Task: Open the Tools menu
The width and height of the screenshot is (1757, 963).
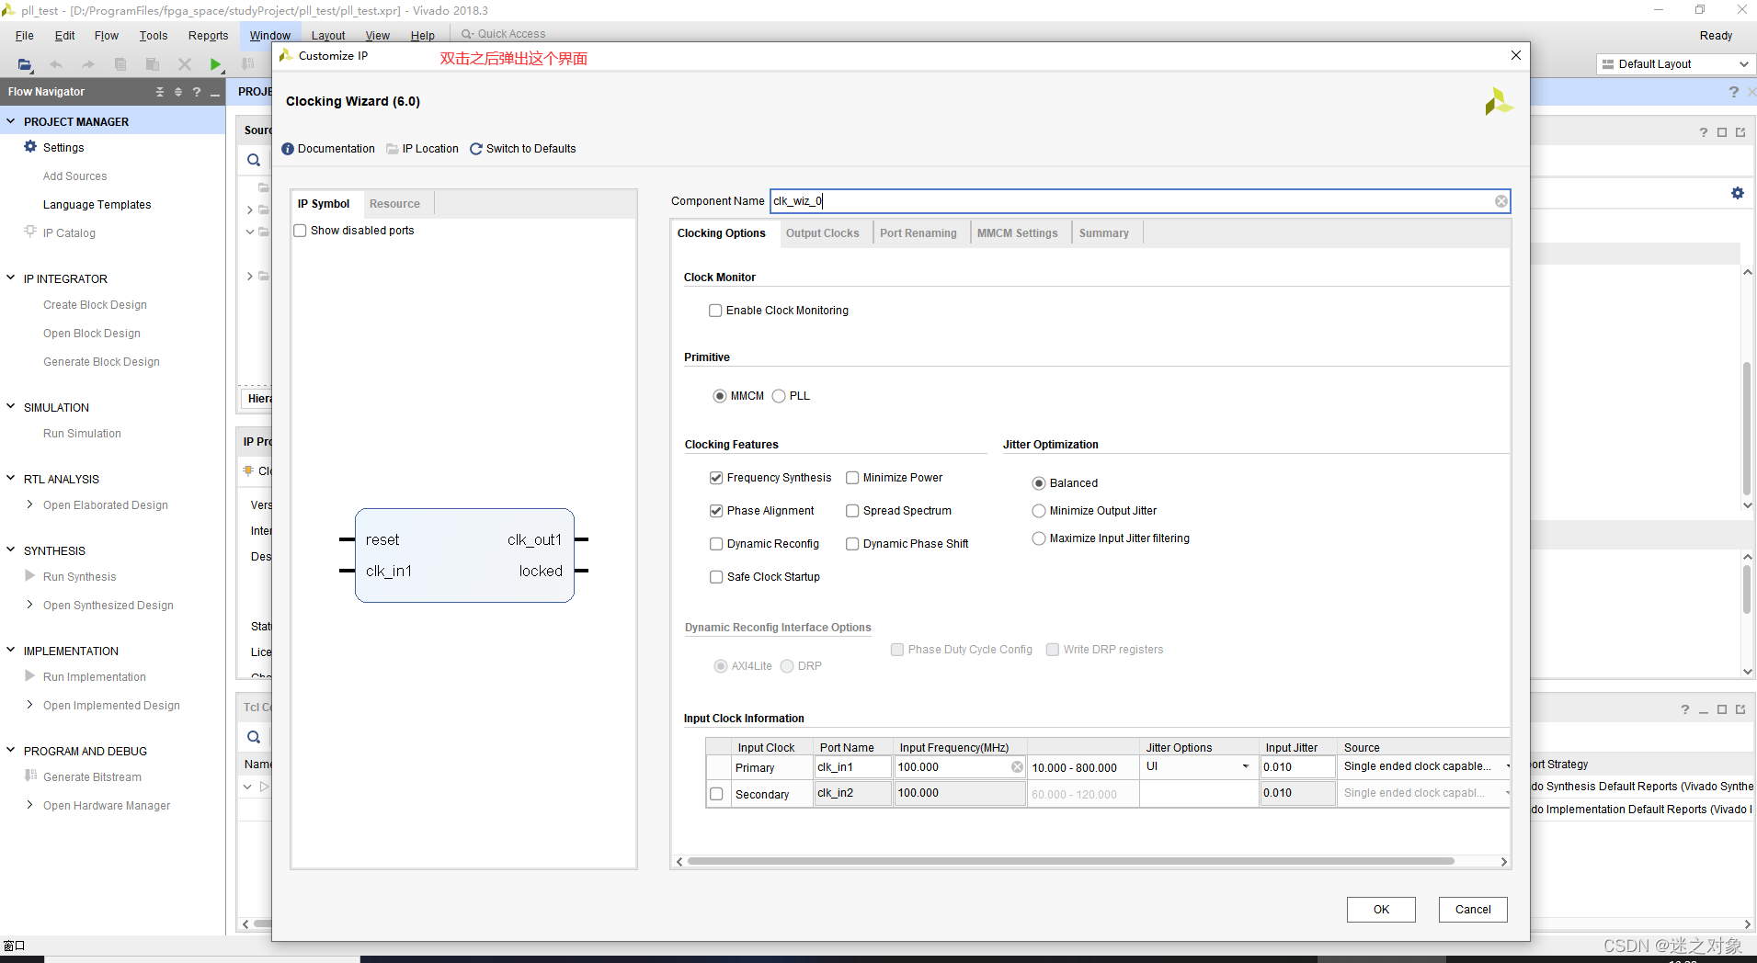Action: click(x=154, y=36)
